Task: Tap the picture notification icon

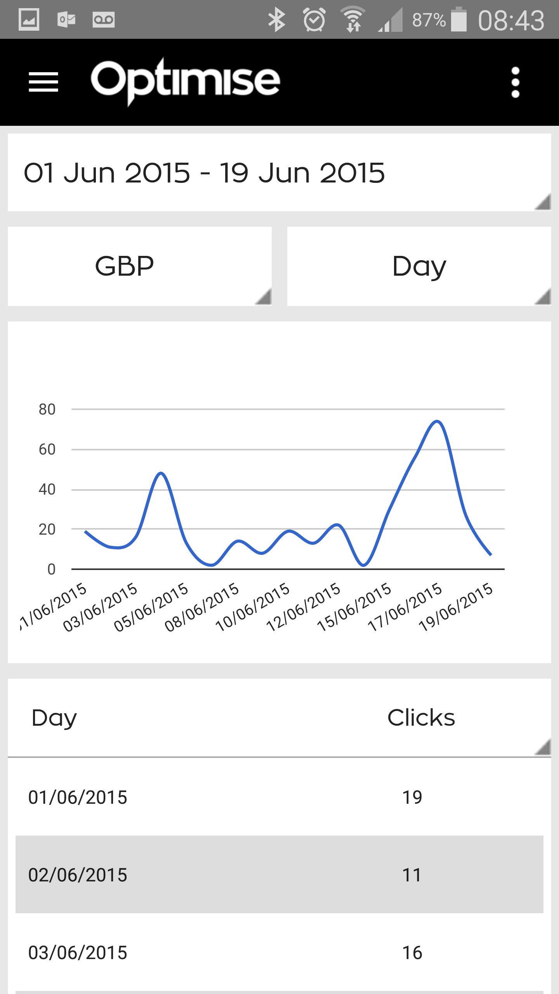Action: (x=29, y=20)
